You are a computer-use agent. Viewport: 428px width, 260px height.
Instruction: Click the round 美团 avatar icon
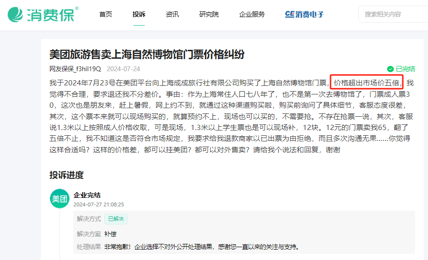59,198
